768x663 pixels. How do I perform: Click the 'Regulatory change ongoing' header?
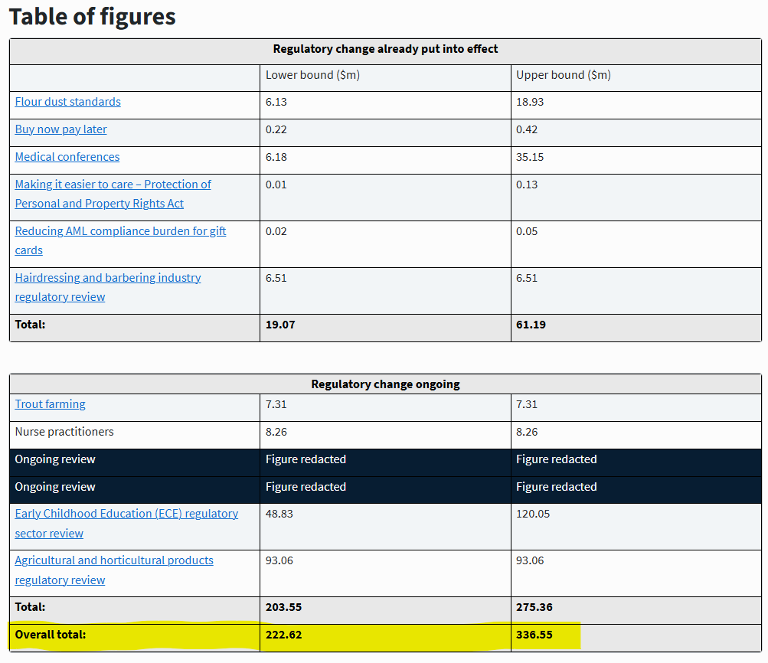[385, 384]
